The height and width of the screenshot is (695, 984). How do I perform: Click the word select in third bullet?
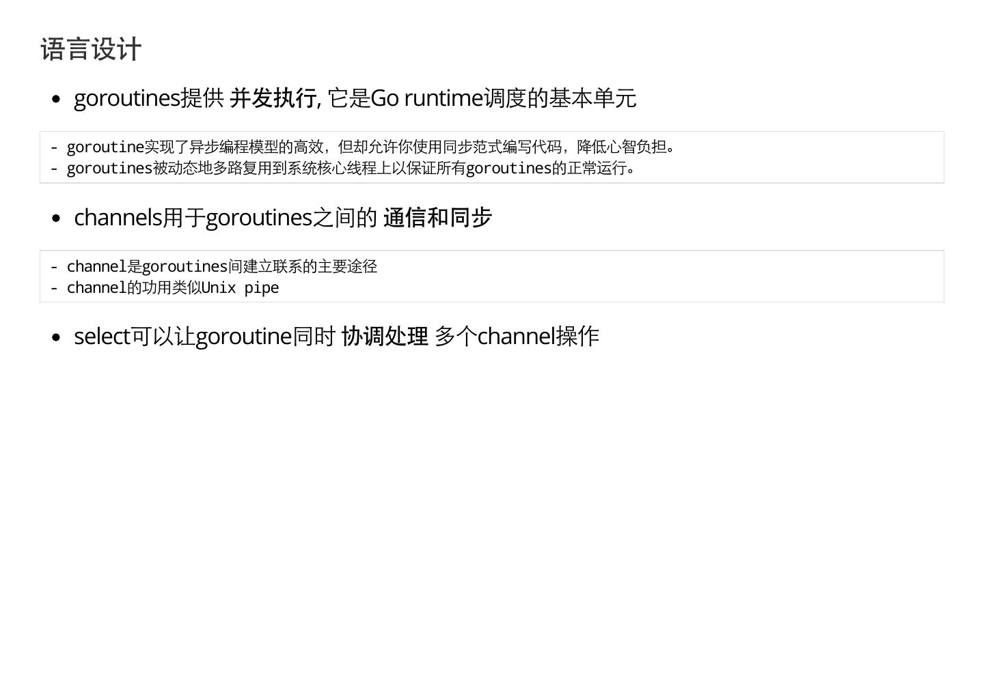[102, 336]
